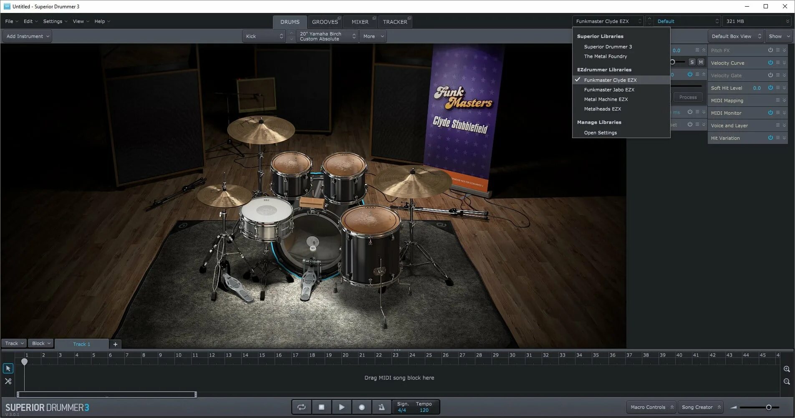Toggle Hit Variation power button
This screenshot has height=418, width=795.
770,138
